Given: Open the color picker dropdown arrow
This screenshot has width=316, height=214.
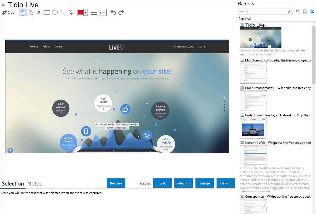Looking at the screenshot, I should (86, 12).
